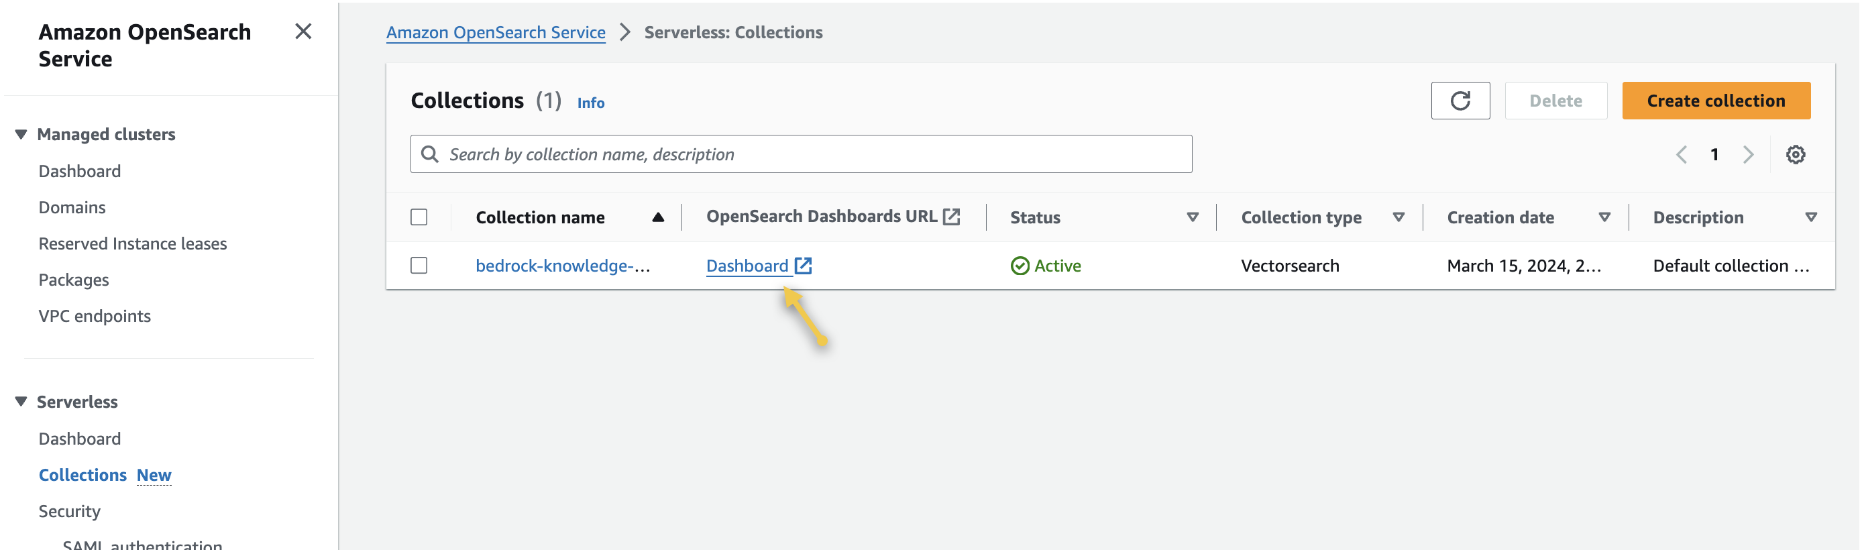1862x554 pixels.
Task: Sort by Collection name ascending arrow
Action: coord(658,217)
